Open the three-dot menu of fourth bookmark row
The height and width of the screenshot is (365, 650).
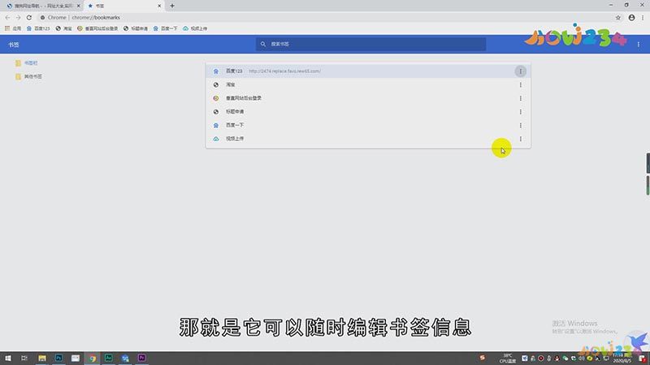click(x=520, y=112)
